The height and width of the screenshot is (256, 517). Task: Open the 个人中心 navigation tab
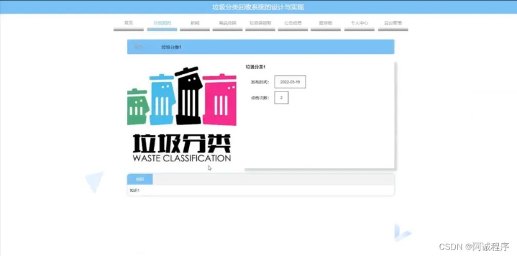click(359, 23)
